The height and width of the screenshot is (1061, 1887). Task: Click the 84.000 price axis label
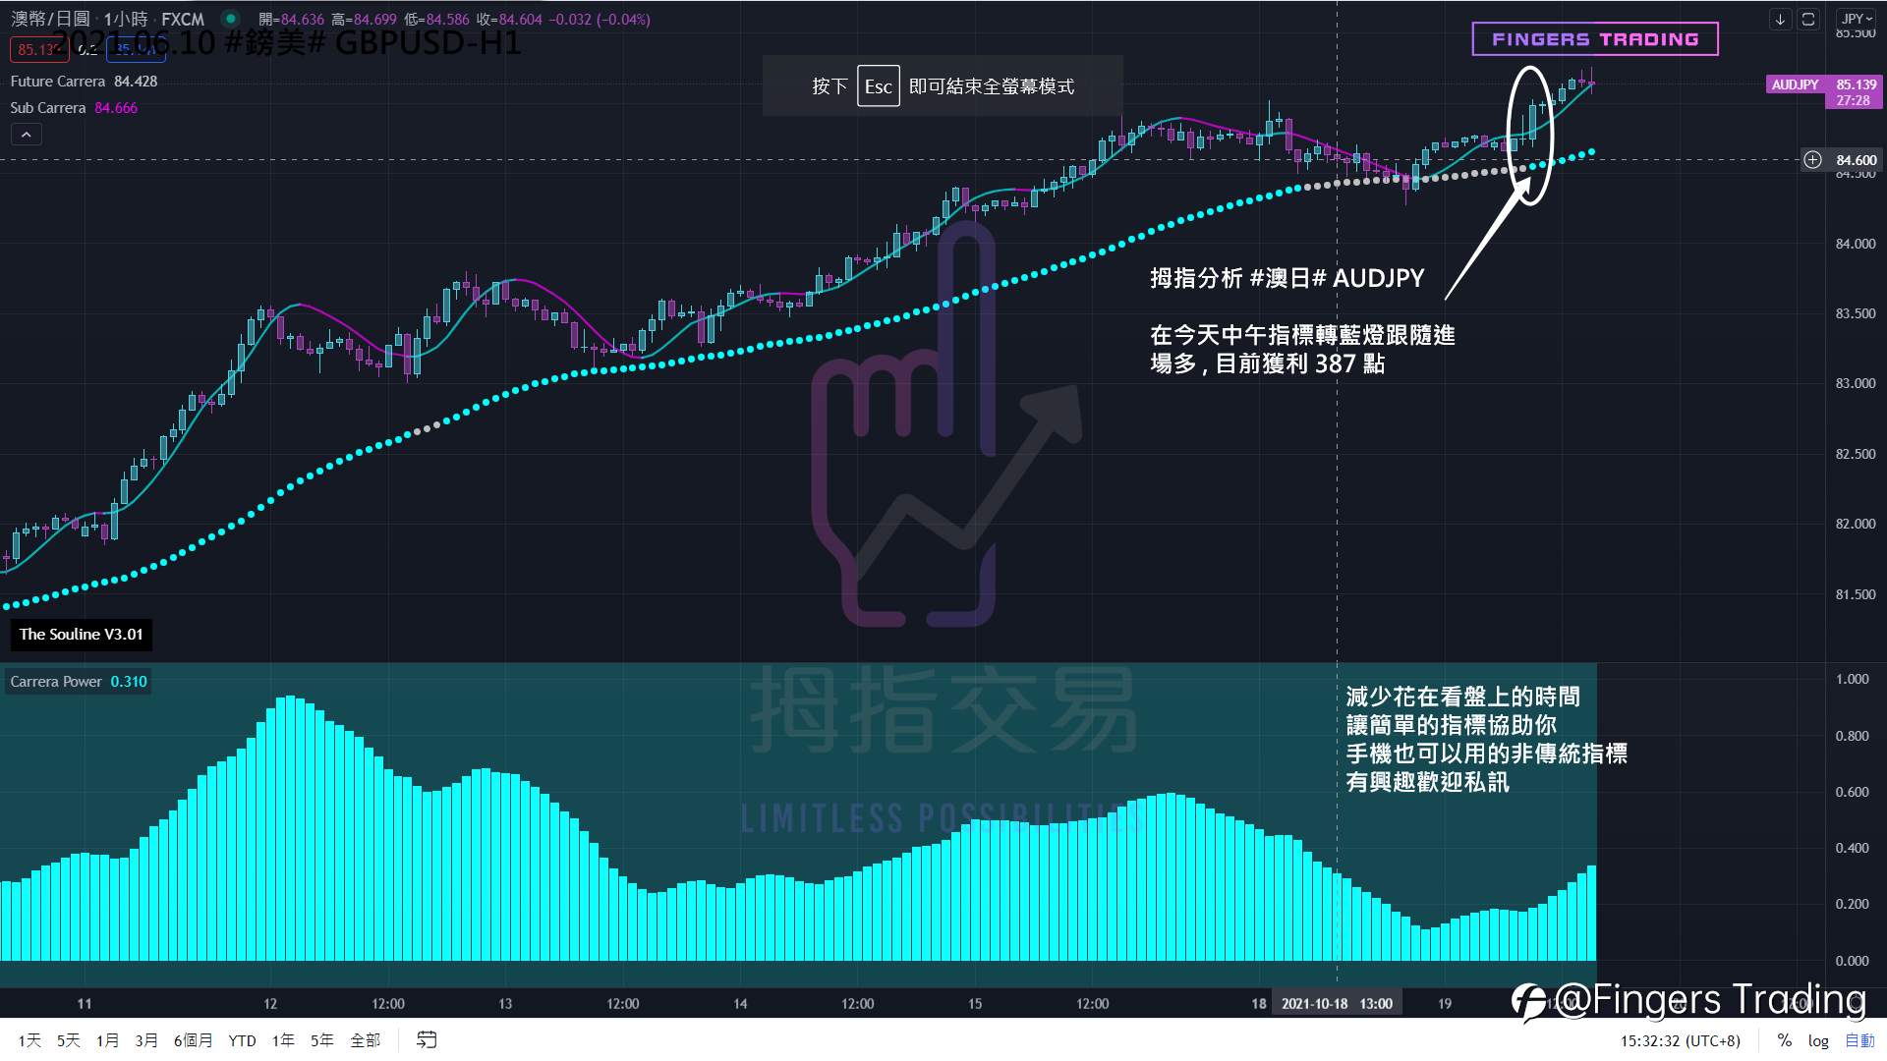coord(1856,244)
